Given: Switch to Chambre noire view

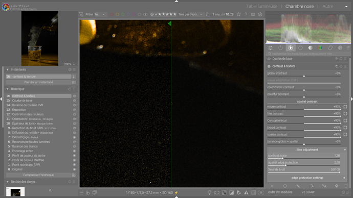Looking at the screenshot, I should (299, 7).
